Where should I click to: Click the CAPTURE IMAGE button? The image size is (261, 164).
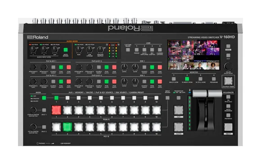[x=128, y=50]
